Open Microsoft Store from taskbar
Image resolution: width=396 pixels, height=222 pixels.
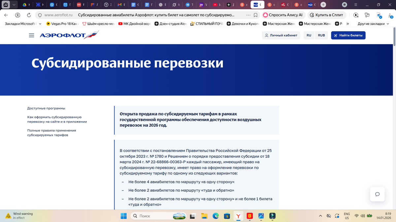[x=227, y=216]
